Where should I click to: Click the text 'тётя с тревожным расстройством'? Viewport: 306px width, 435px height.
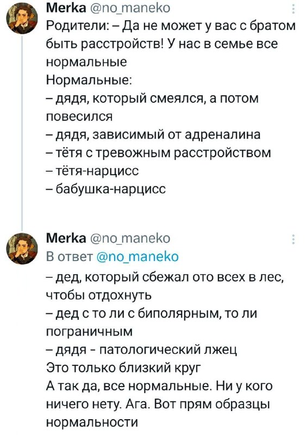163,153
